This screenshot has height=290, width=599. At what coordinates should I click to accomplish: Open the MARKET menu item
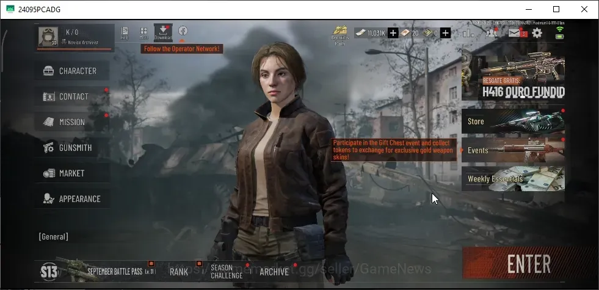pos(72,173)
